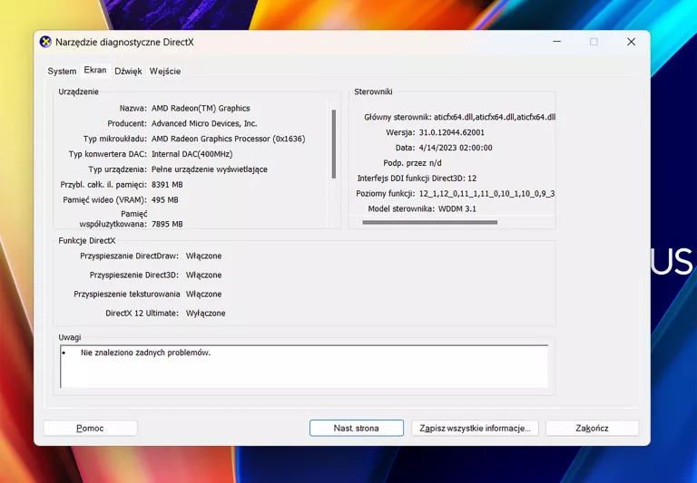Open the Dźwięk tab
697x483 pixels.
tap(128, 71)
